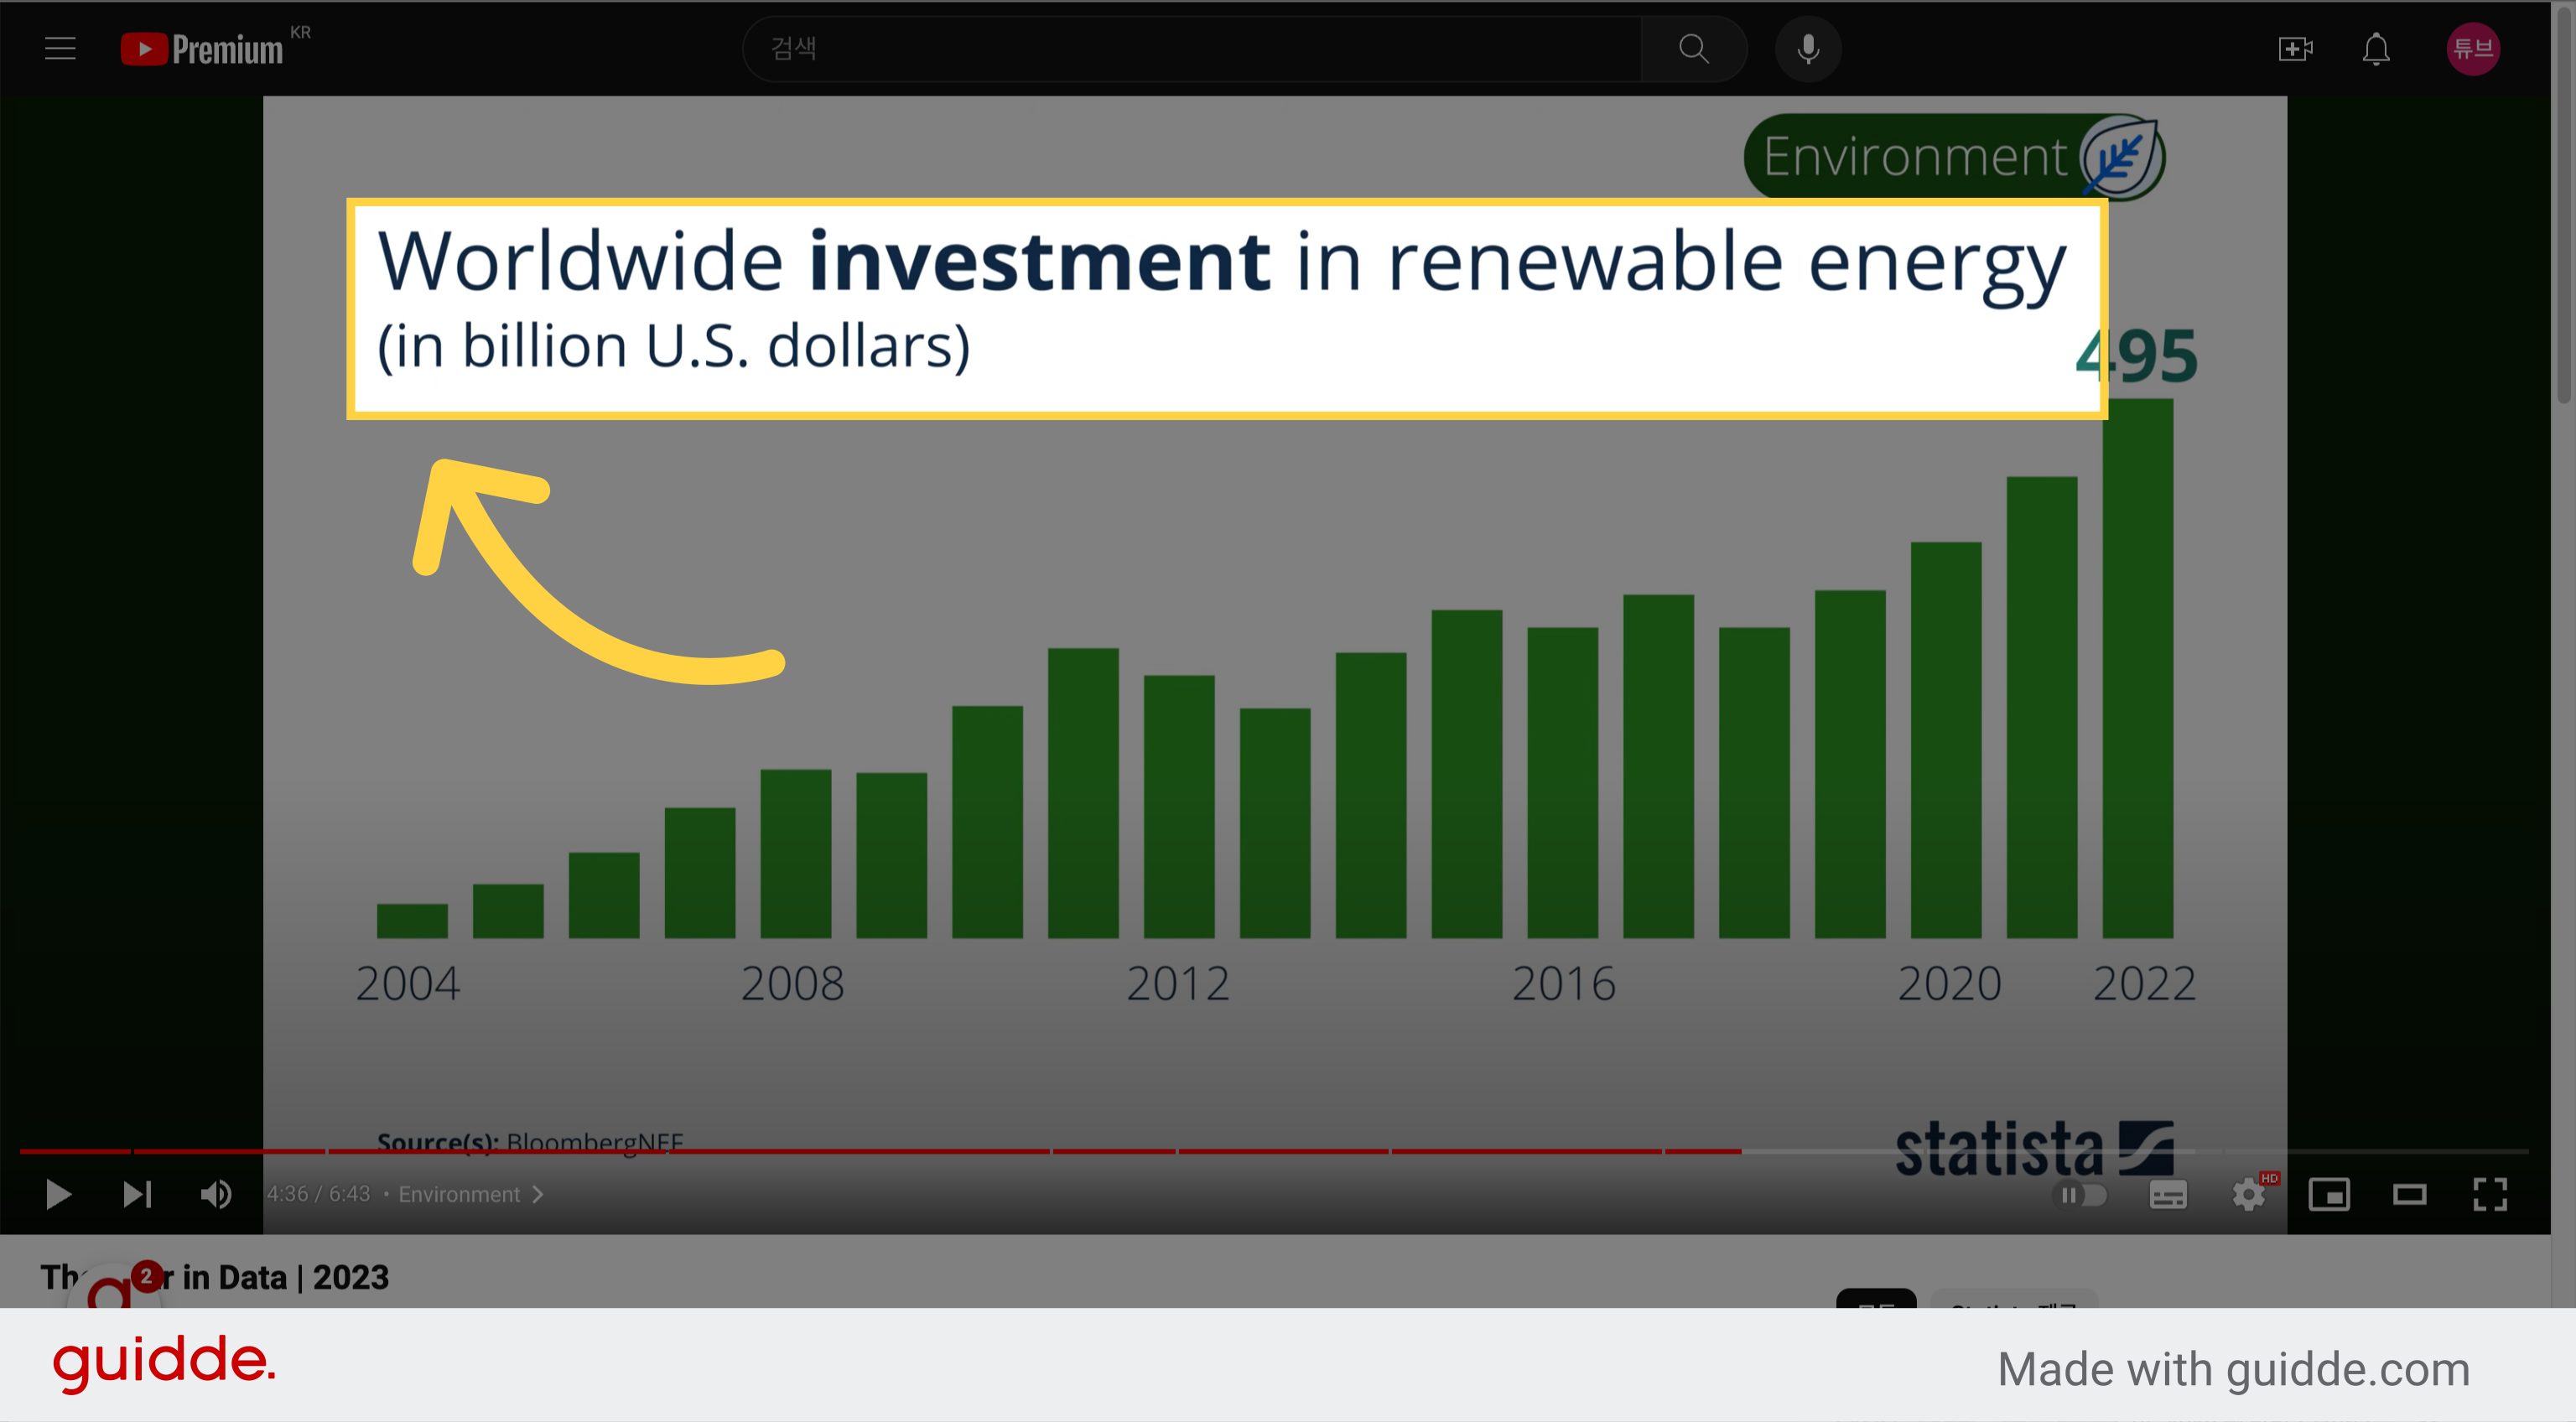The image size is (2576, 1422).
Task: Open miniplayer mode
Action: [2329, 1194]
